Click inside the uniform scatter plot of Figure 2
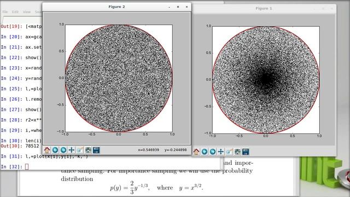350x197 pixels. click(x=119, y=78)
